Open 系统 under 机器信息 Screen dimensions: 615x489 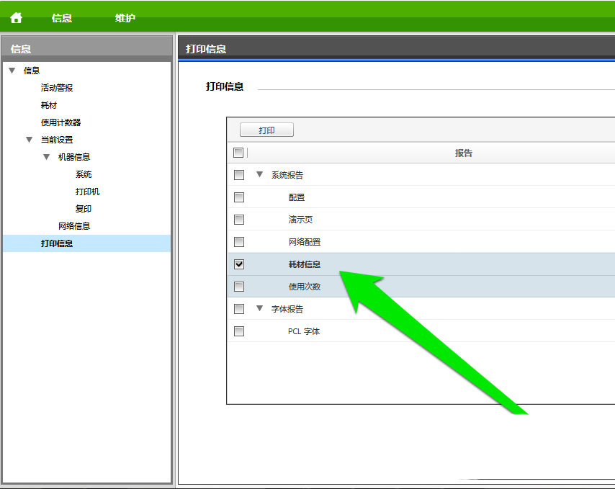(x=84, y=174)
